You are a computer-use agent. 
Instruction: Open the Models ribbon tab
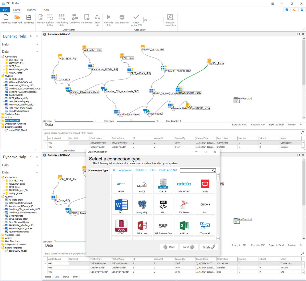click(31, 10)
